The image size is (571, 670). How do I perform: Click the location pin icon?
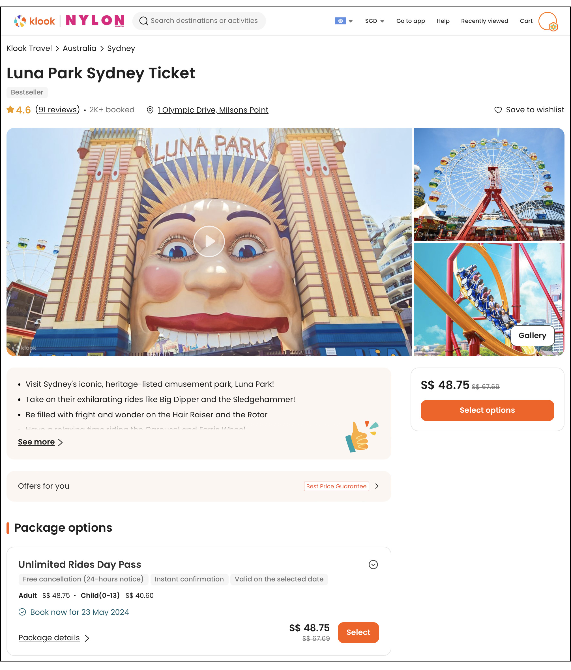(x=150, y=110)
